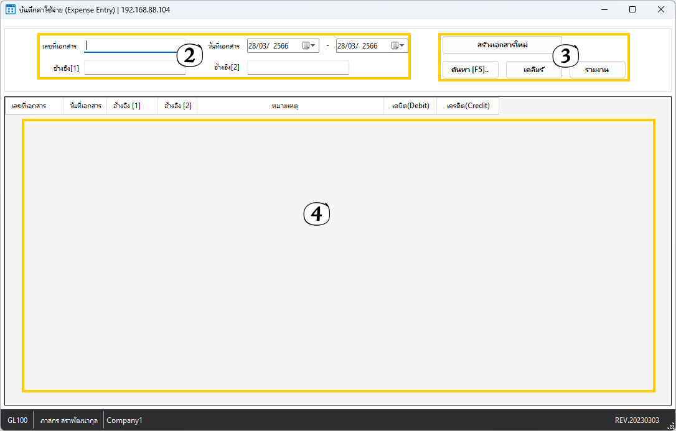This screenshot has width=676, height=431.
Task: Focus the เลขที่เอกสาร document number field
Action: (129, 45)
